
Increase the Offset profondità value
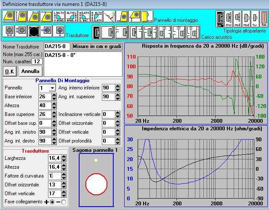click(x=118, y=139)
